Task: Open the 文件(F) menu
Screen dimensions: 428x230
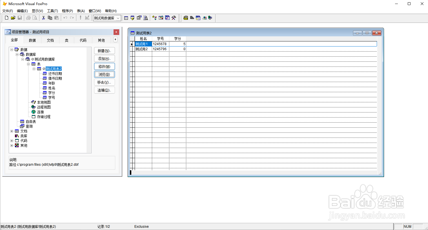Action: [x=8, y=11]
